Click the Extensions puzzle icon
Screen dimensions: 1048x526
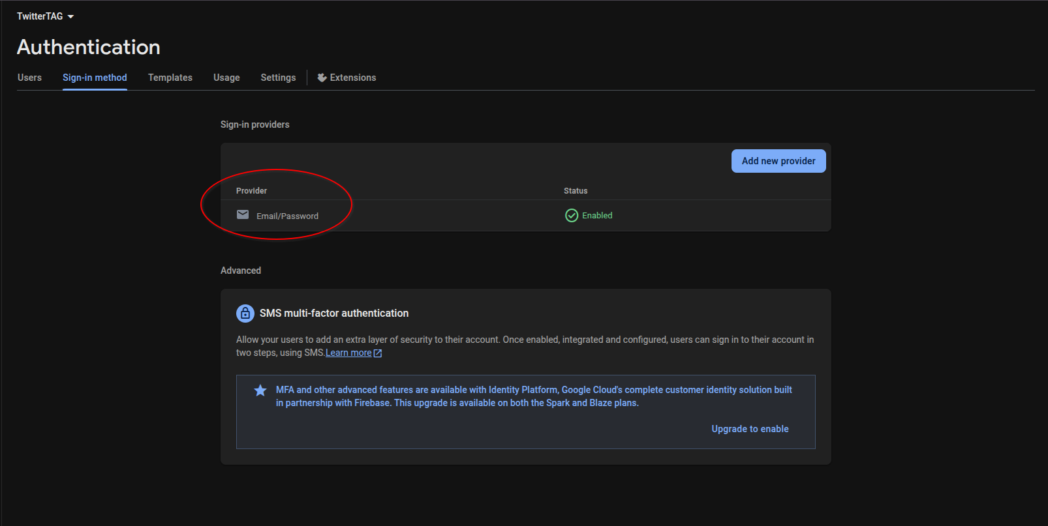tap(322, 78)
